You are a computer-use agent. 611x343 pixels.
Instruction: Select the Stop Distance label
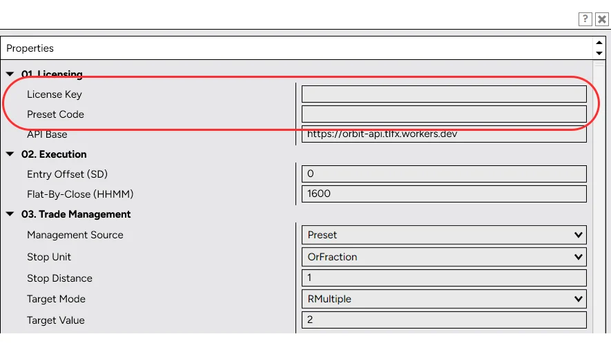tap(59, 278)
